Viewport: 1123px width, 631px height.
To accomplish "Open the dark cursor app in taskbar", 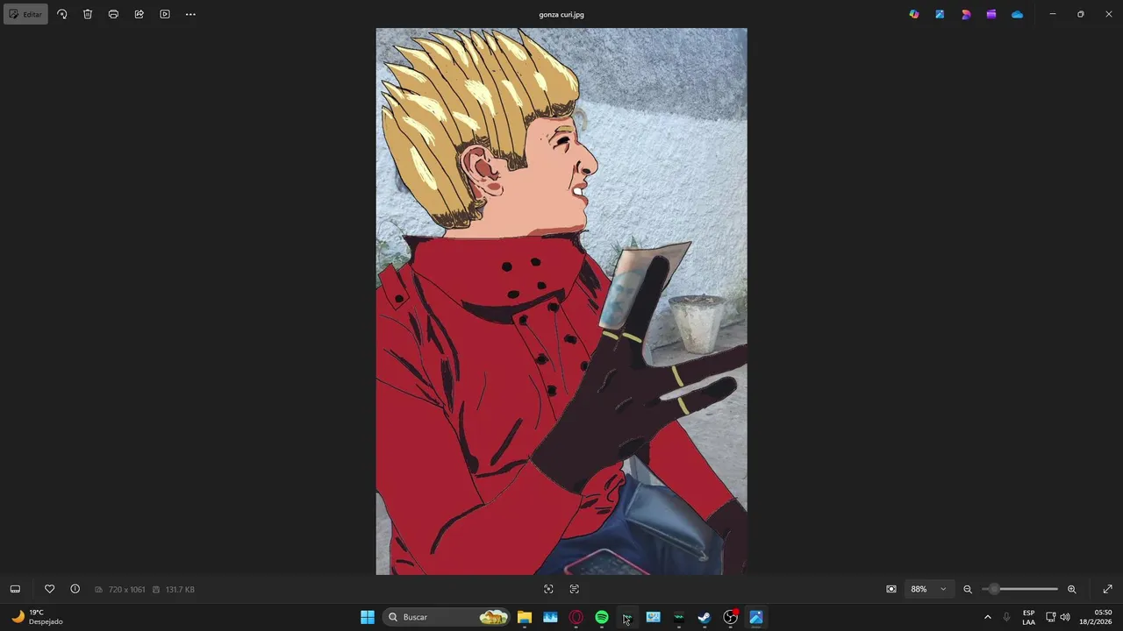I will tap(627, 617).
